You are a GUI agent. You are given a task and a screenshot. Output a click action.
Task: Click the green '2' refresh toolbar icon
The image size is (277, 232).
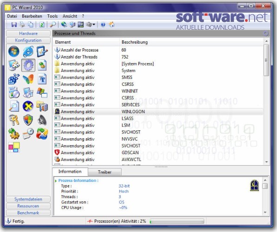pos(42,25)
